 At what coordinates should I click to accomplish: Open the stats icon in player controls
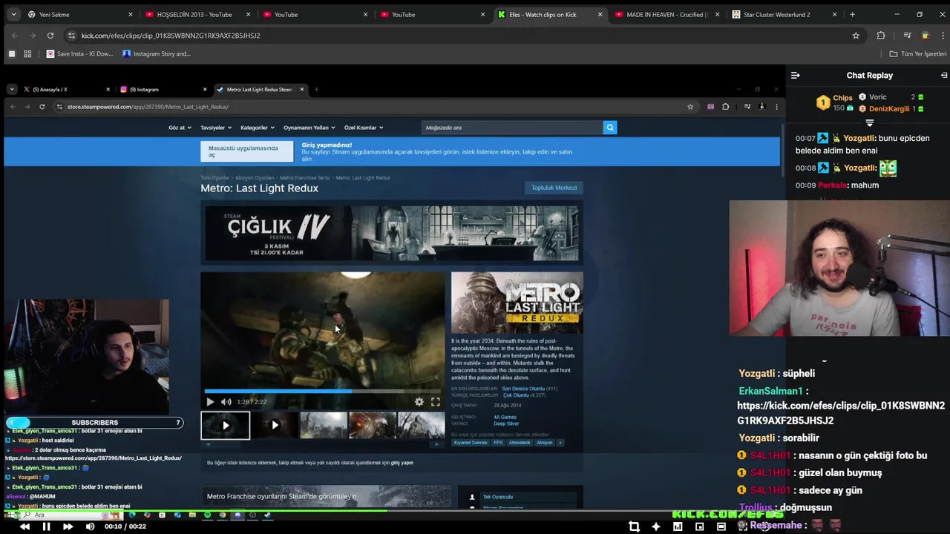point(678,527)
